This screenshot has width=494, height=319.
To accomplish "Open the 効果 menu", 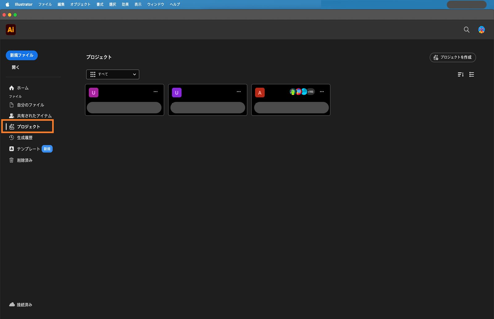I will pyautogui.click(x=125, y=4).
